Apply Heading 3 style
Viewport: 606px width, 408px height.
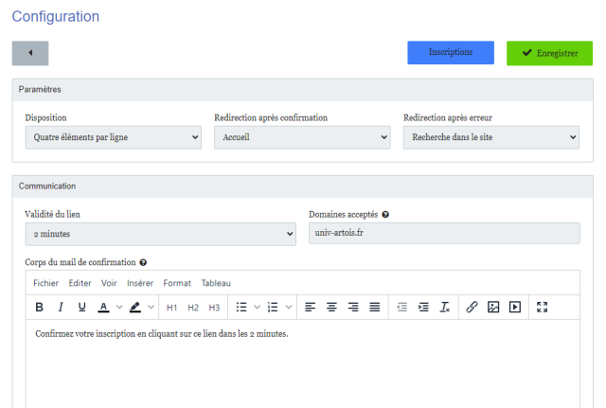(x=214, y=308)
